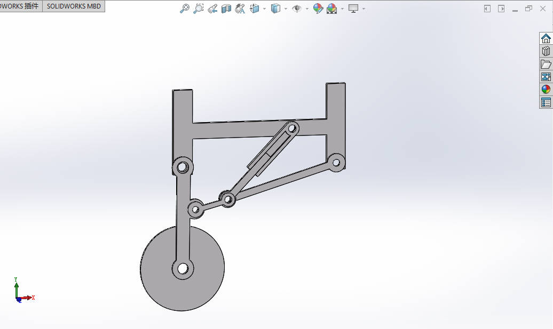Click the window button with right-pointing arrow
The image size is (553, 329).
[x=501, y=9]
